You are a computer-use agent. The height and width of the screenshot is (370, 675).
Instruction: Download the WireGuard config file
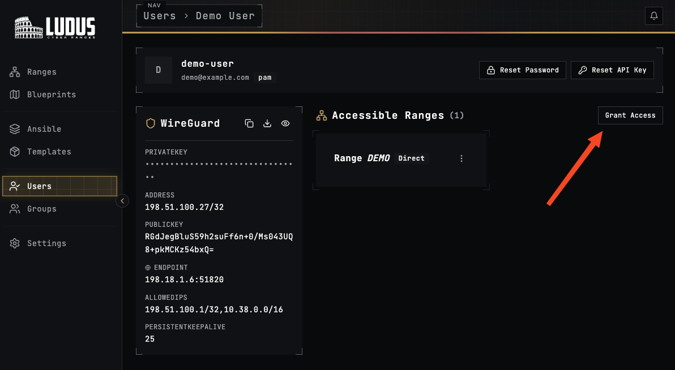coord(267,123)
